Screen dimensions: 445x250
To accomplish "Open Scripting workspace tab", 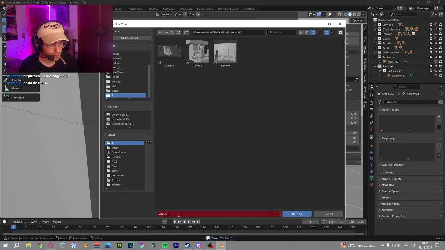I will click(x=248, y=9).
